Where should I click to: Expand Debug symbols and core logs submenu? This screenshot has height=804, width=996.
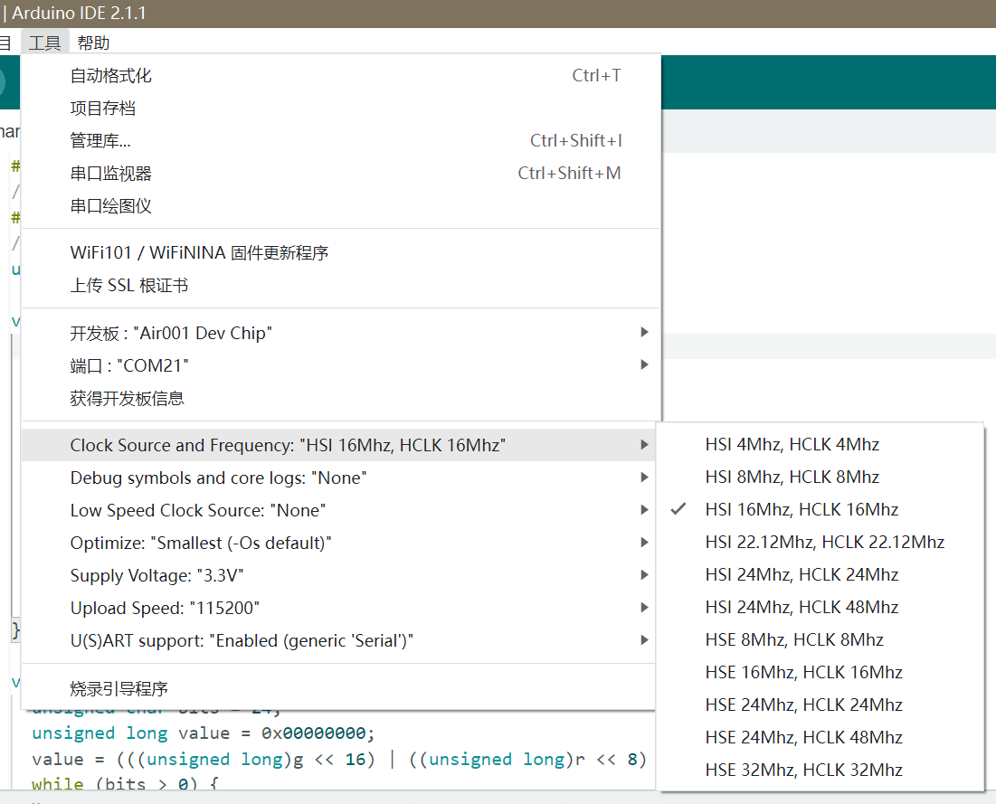coord(338,478)
